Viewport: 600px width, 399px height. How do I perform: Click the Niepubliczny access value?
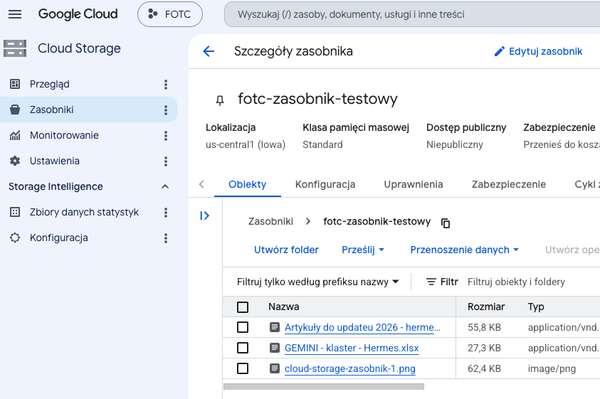pos(455,144)
